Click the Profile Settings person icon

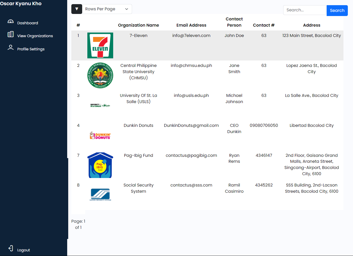click(x=11, y=48)
